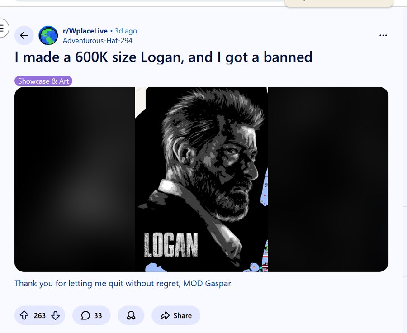Open the comments with 33 replies

click(91, 315)
